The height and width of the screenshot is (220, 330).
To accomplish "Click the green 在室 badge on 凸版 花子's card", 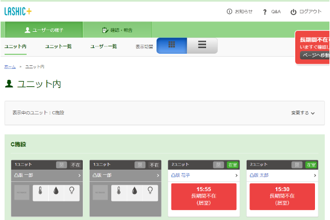I will pyautogui.click(x=233, y=165).
